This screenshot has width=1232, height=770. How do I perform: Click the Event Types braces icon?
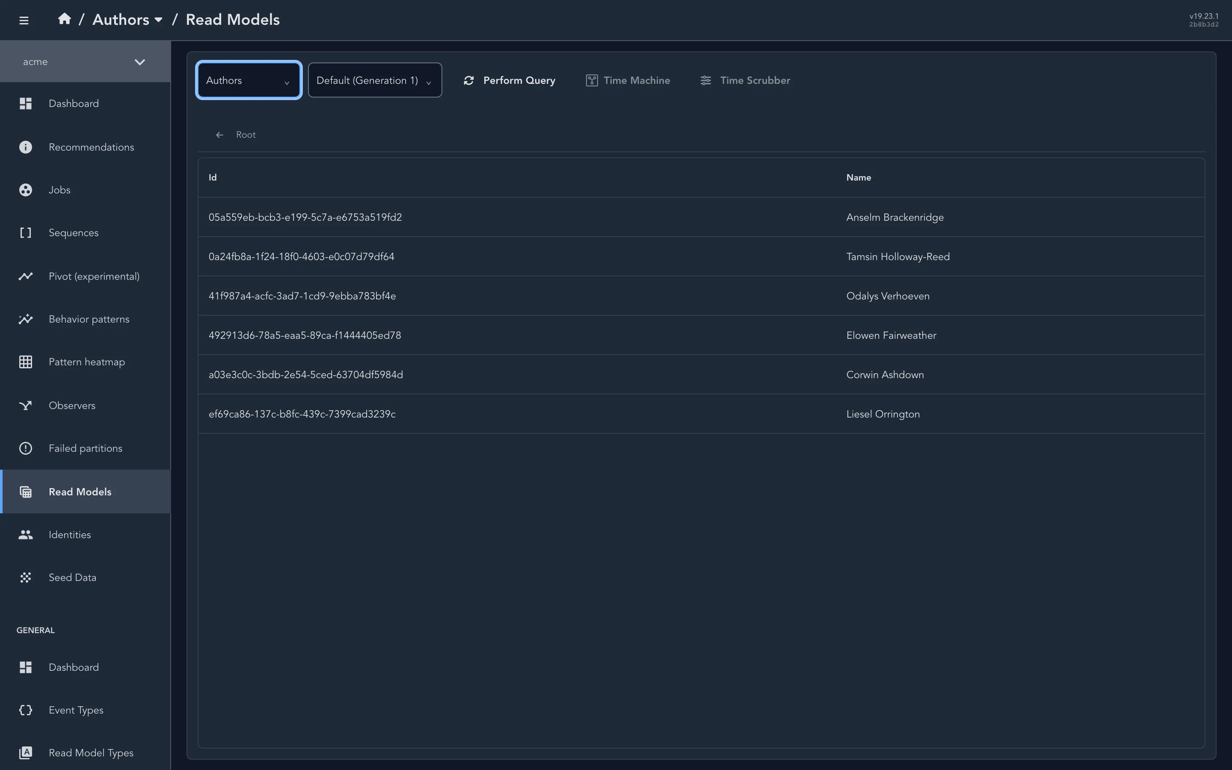(x=26, y=710)
